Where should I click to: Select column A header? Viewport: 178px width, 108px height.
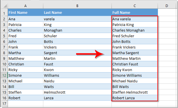click(25, 6)
